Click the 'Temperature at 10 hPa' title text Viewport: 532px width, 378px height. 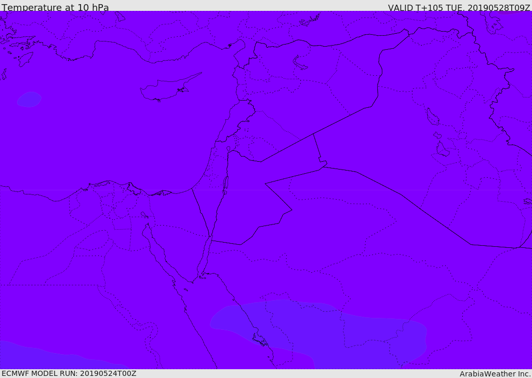[x=55, y=7]
